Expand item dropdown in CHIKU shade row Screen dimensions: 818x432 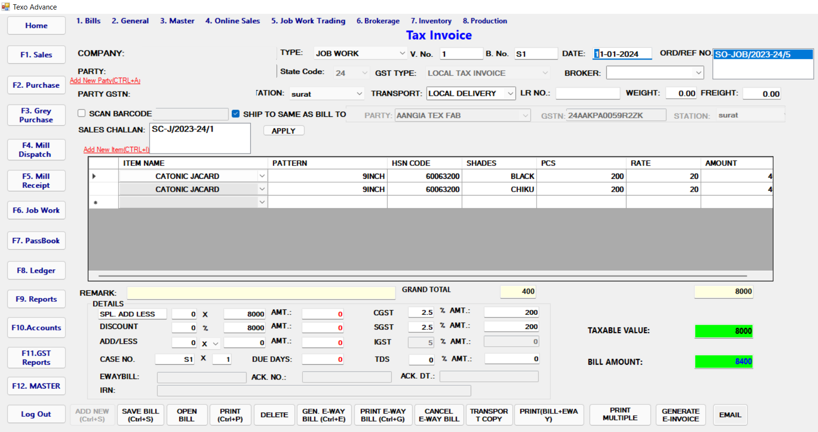click(262, 189)
